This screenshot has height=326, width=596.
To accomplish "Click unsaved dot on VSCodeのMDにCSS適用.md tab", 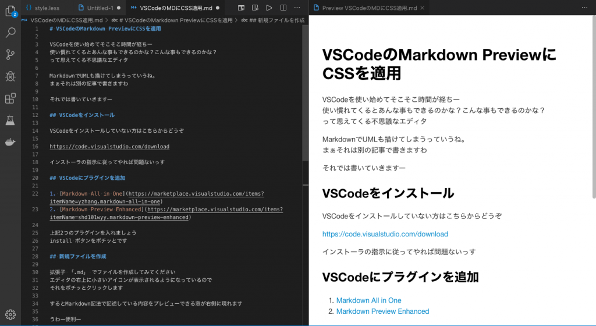I will (x=218, y=8).
